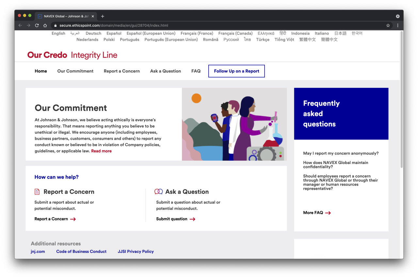Open the Home nav item
Image resolution: width=418 pixels, height=278 pixels.
pos(41,71)
